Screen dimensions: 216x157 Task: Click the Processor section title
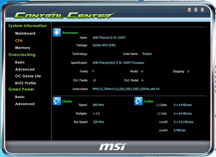click(70, 33)
